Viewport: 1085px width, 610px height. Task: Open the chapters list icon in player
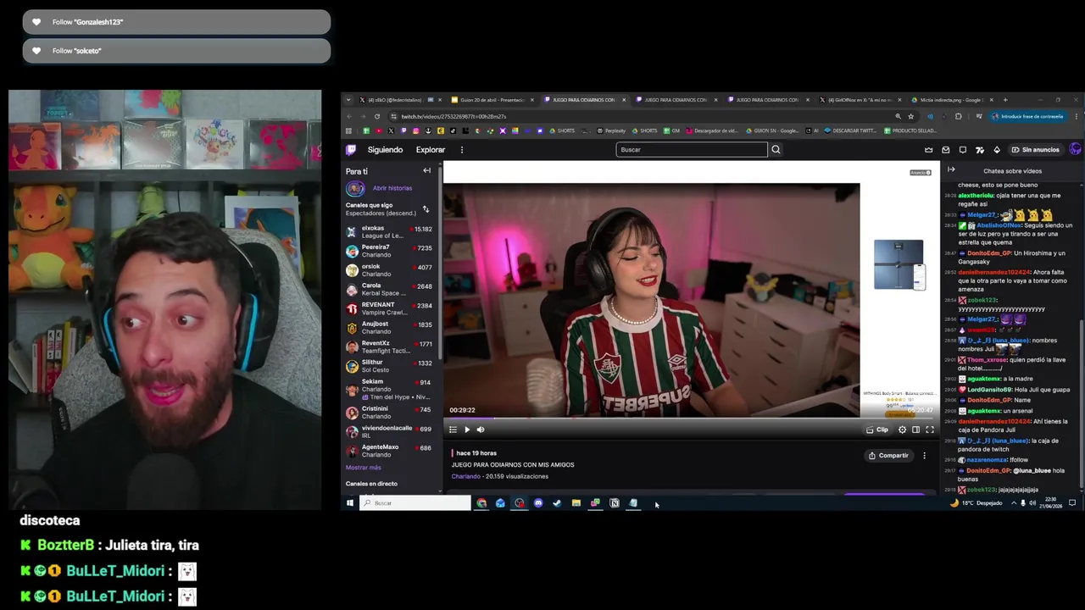click(453, 430)
